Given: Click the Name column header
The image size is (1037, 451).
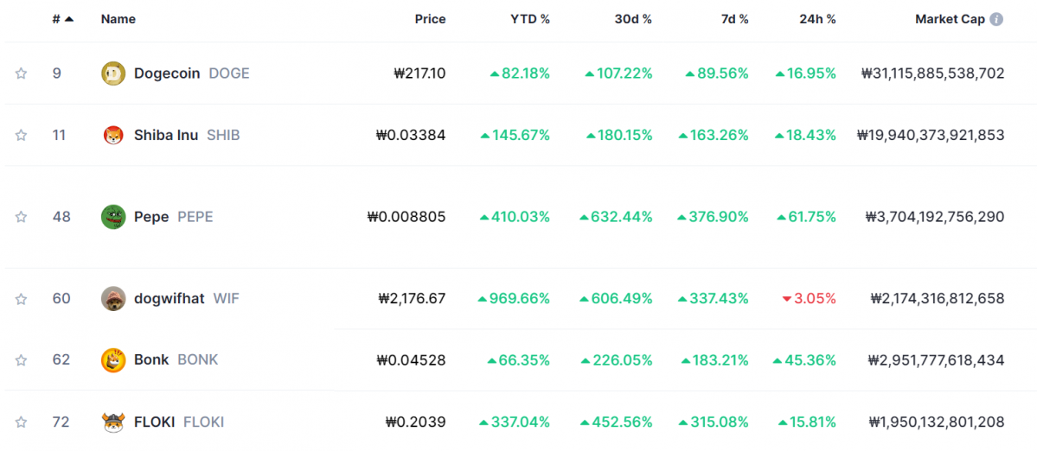Looking at the screenshot, I should (x=118, y=19).
